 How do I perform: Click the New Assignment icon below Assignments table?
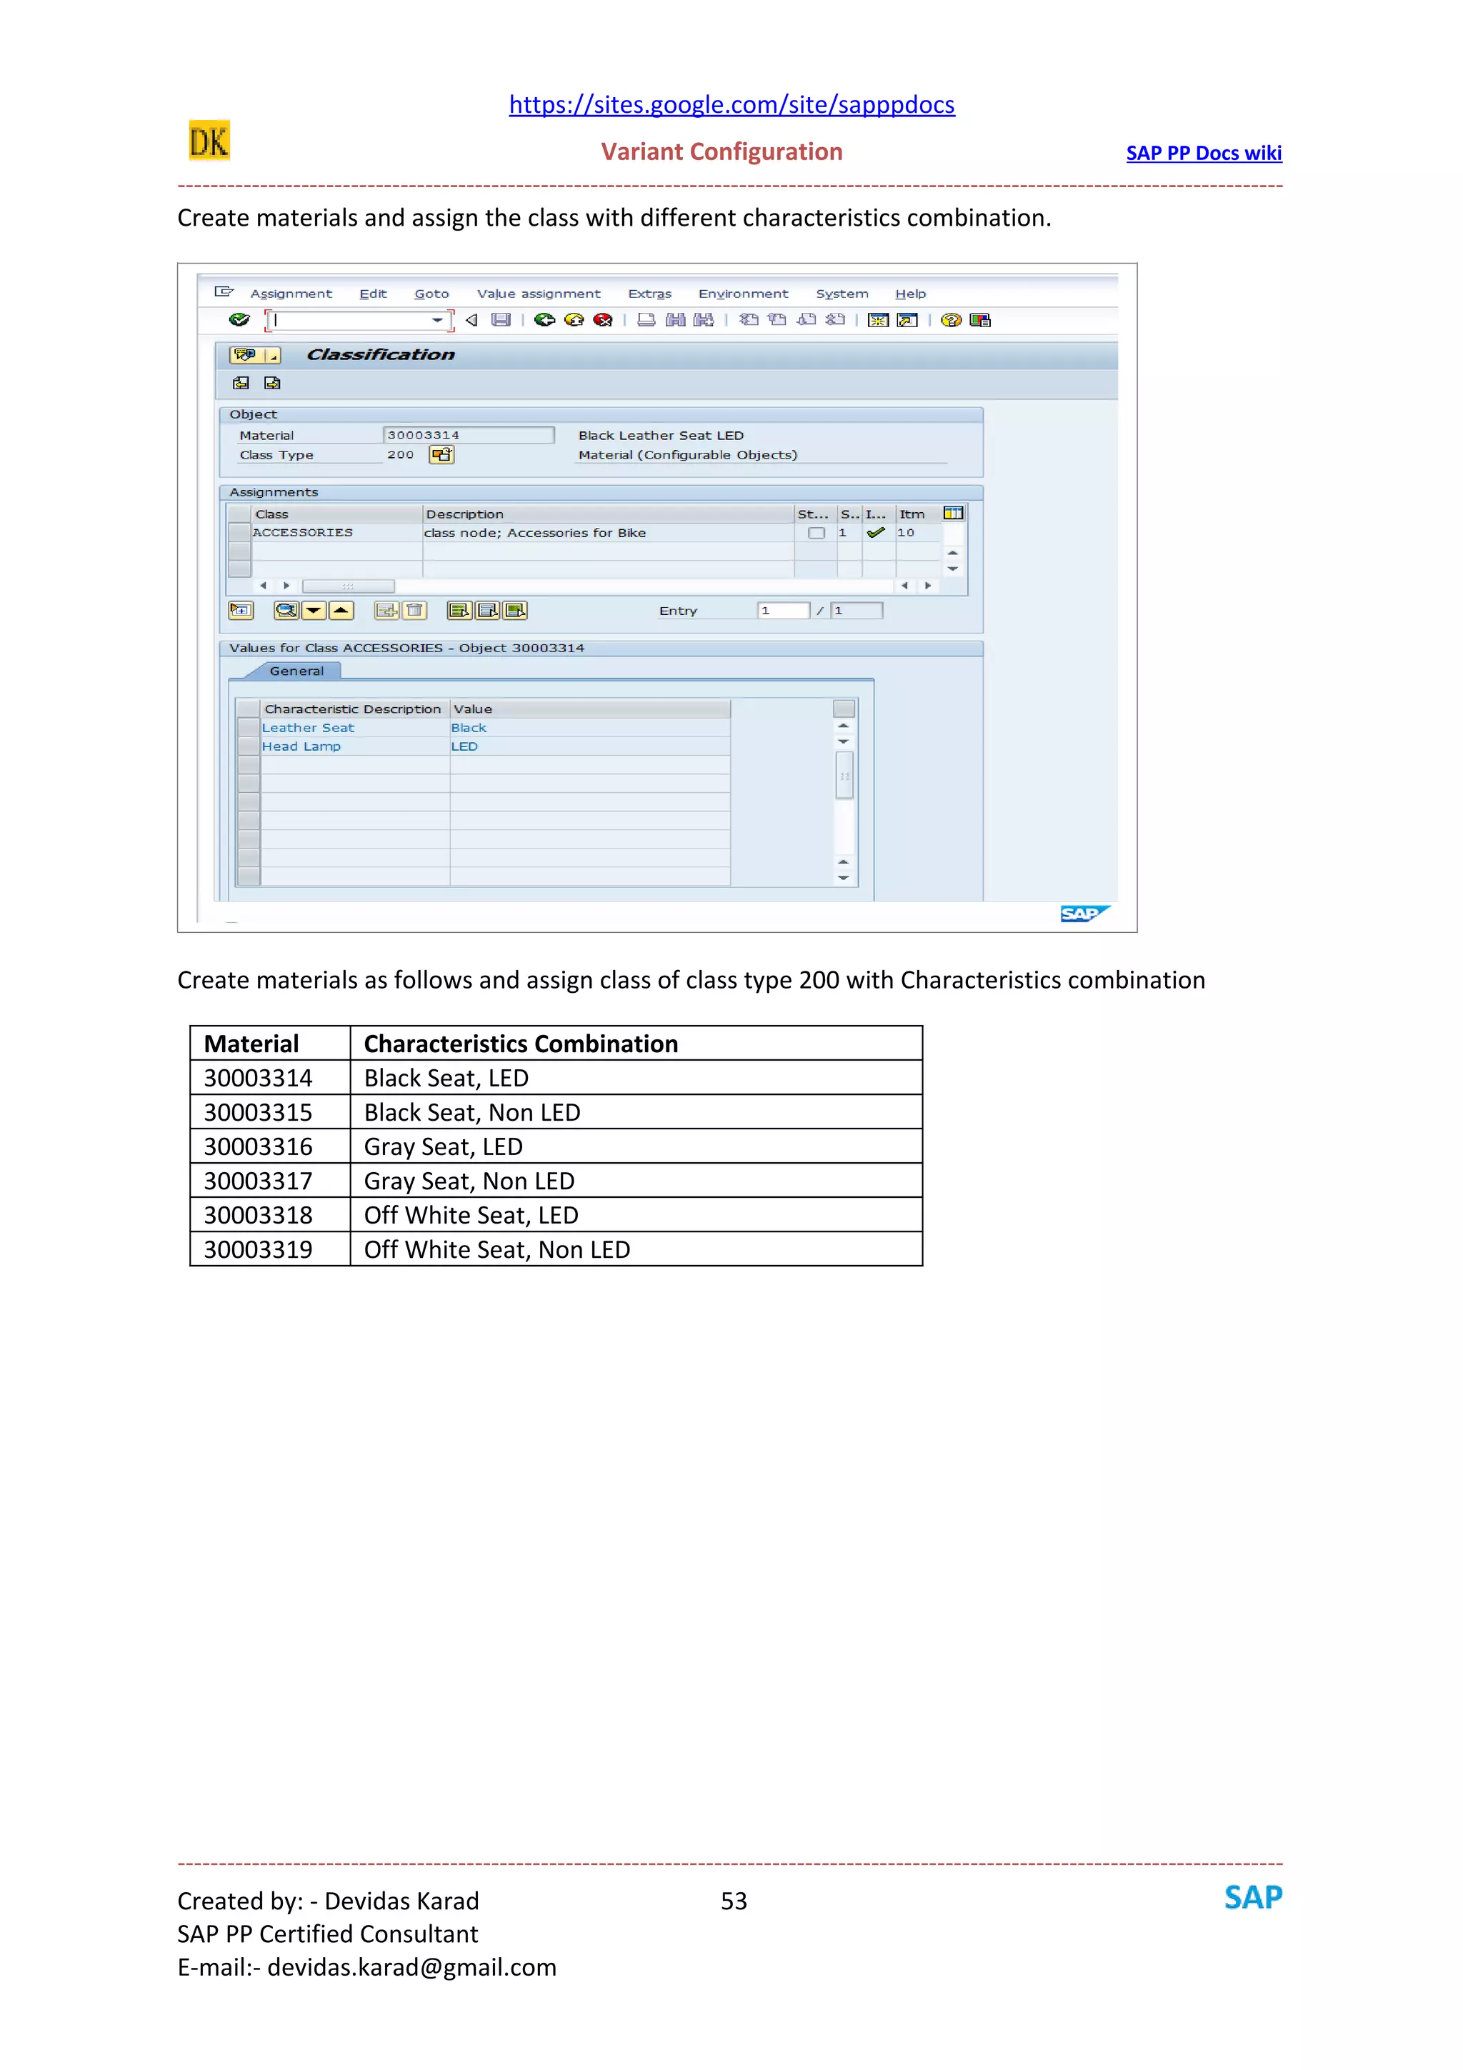tap(241, 611)
